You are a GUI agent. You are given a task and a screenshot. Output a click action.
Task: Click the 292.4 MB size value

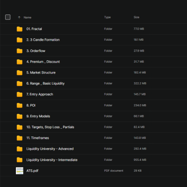(140, 149)
